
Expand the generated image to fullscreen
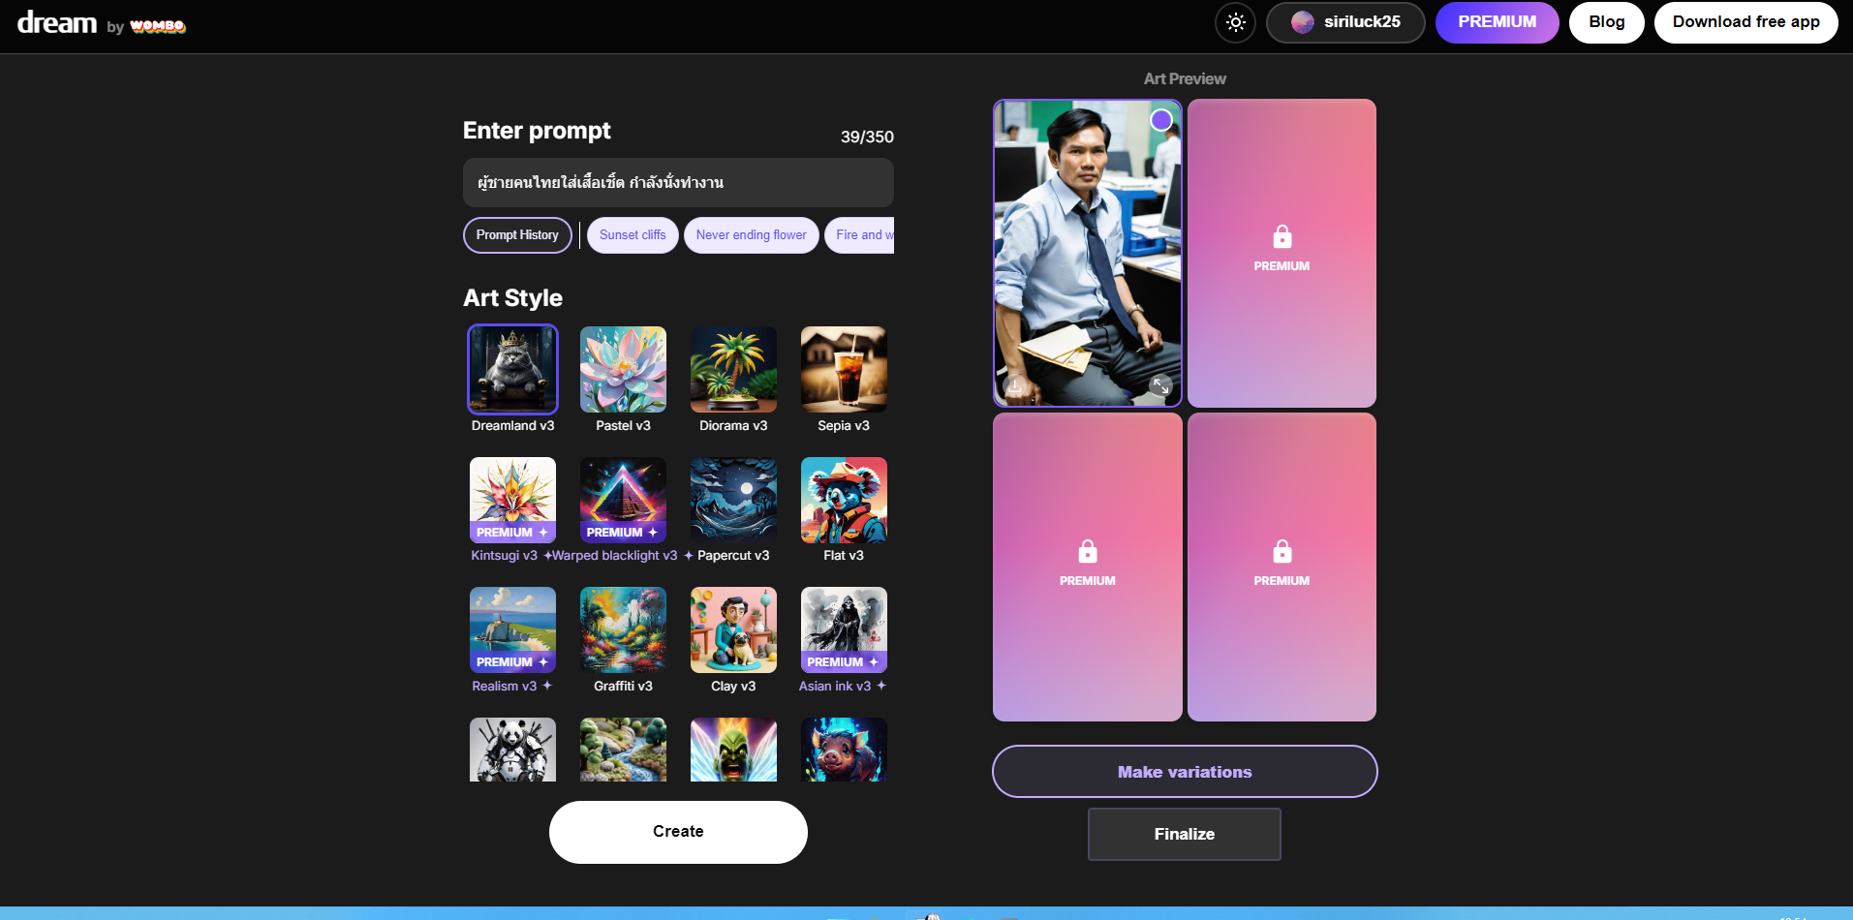pos(1160,385)
